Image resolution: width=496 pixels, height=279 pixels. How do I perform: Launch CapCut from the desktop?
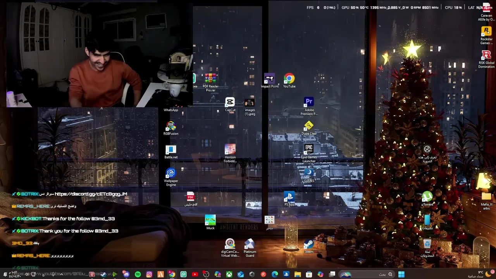point(230,105)
